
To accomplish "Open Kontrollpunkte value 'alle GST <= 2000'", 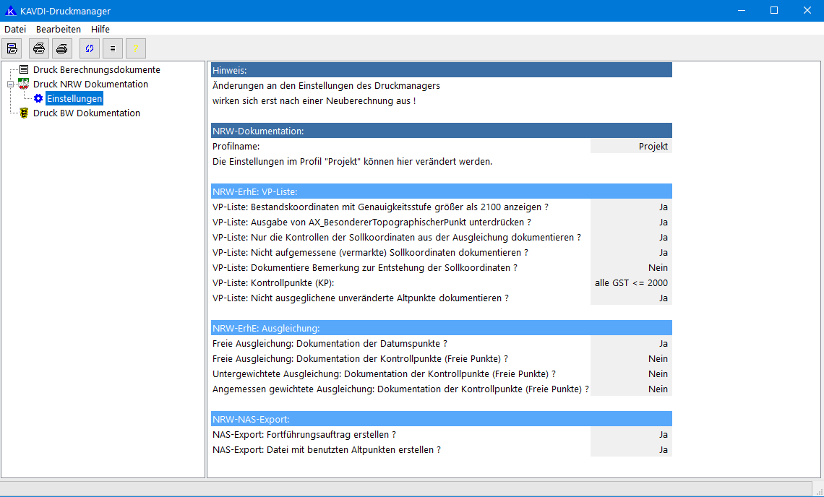I will tap(631, 283).
